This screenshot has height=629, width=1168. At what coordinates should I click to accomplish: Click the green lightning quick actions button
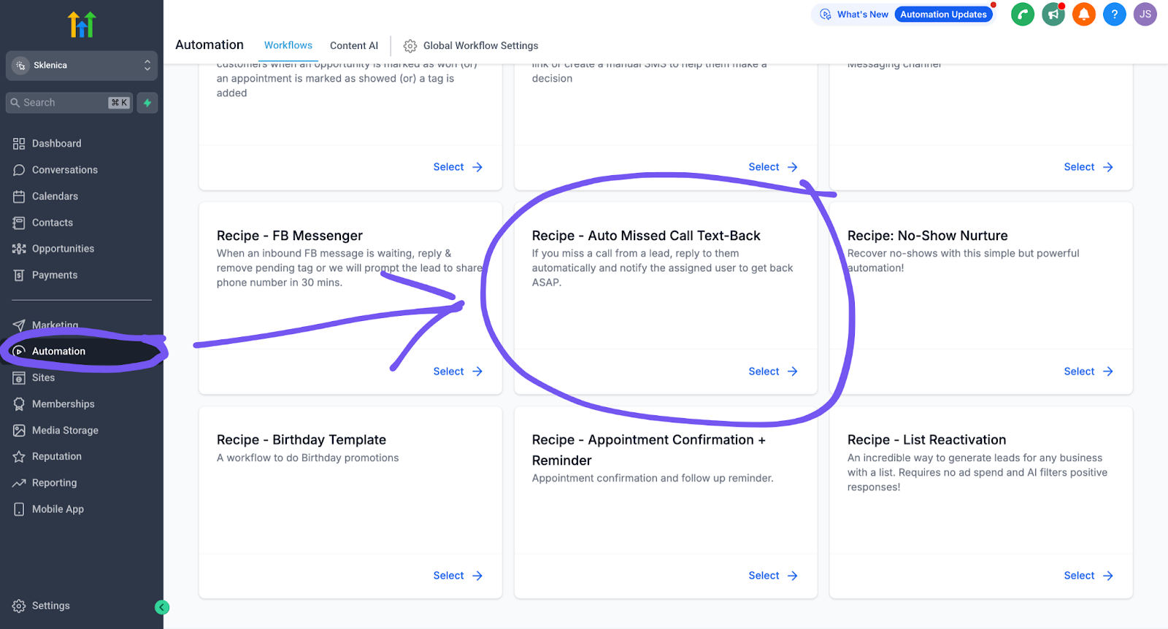pos(147,103)
